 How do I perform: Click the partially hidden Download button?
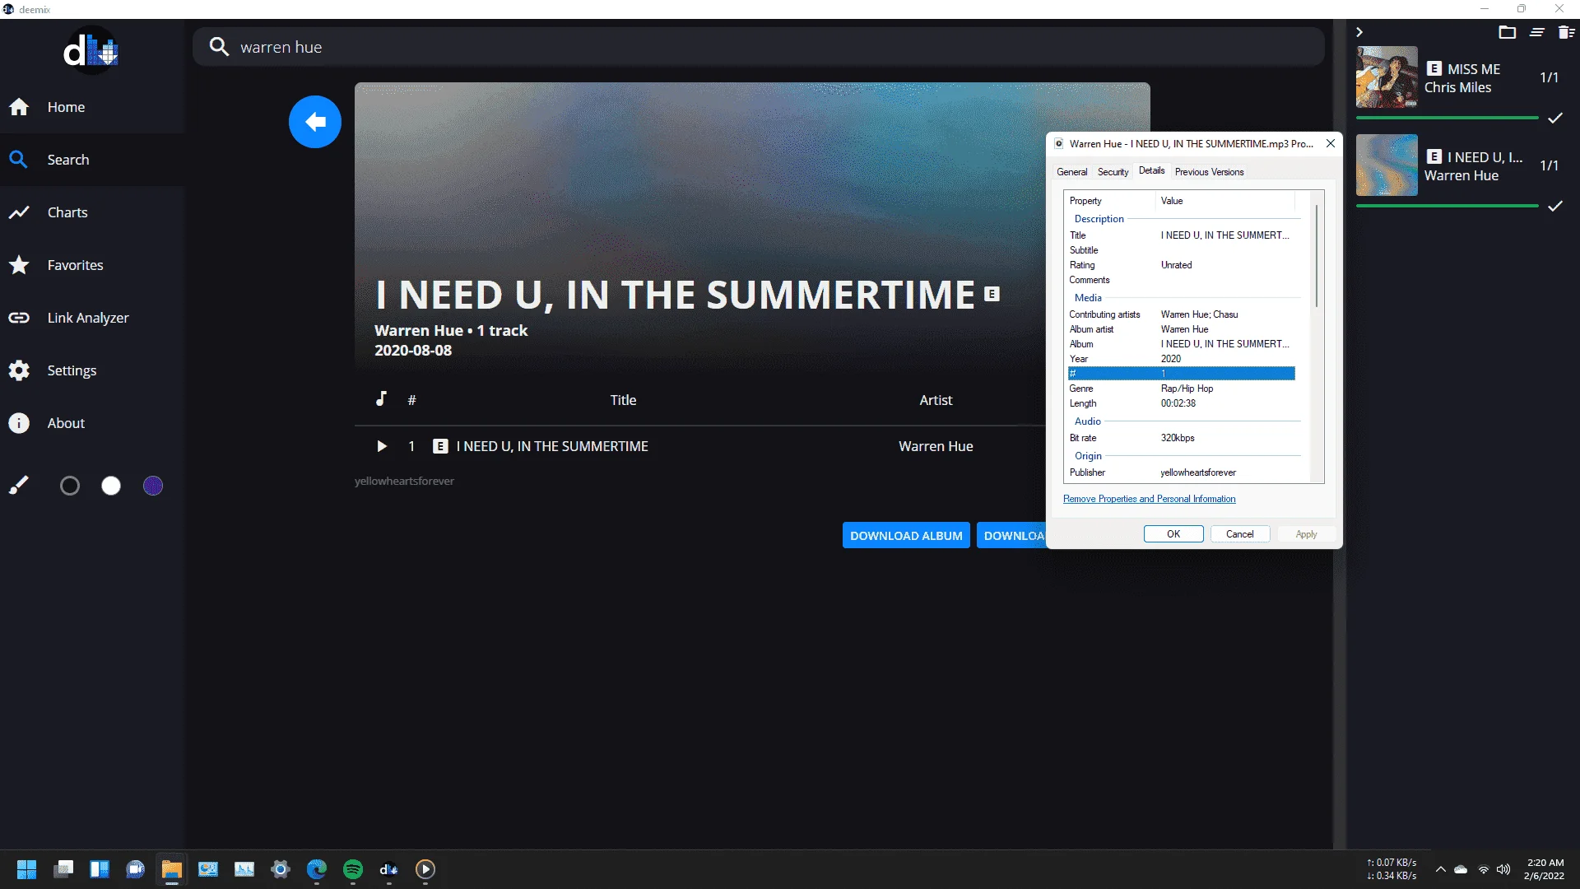[x=1011, y=535]
